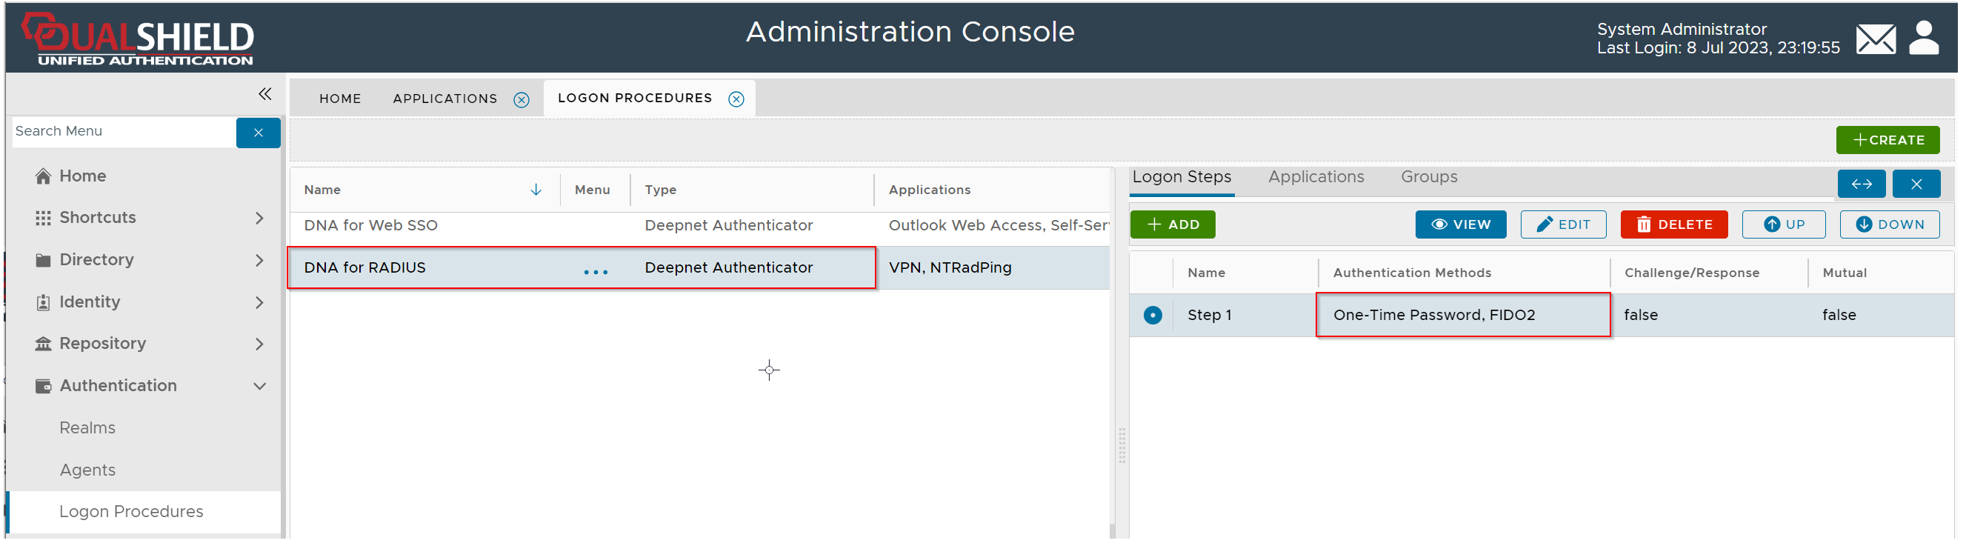This screenshot has height=546, width=1966.
Task: Click into the Search Menu field
Action: coord(124,131)
